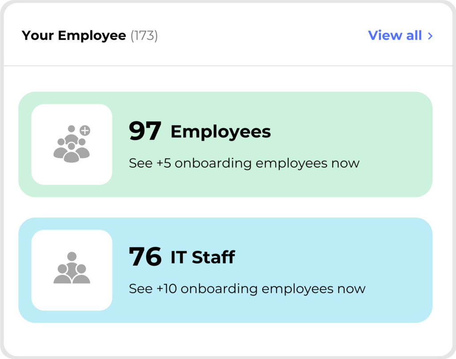Click the plus badge on the employees icon
This screenshot has height=359, width=456.
click(x=85, y=130)
